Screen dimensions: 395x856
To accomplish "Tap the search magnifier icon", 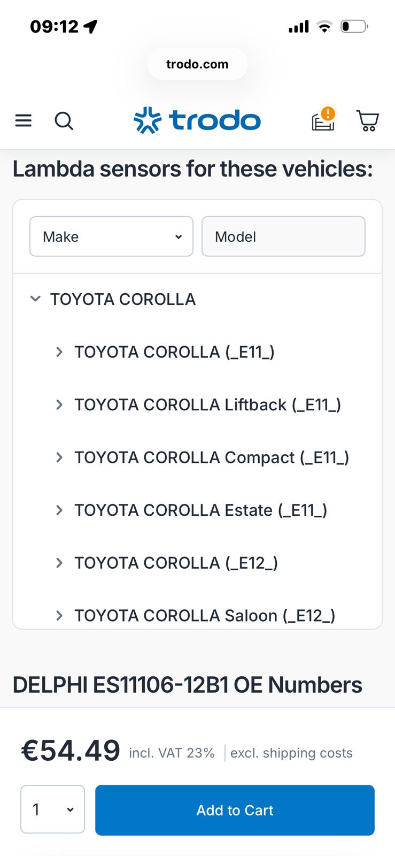I will point(64,121).
